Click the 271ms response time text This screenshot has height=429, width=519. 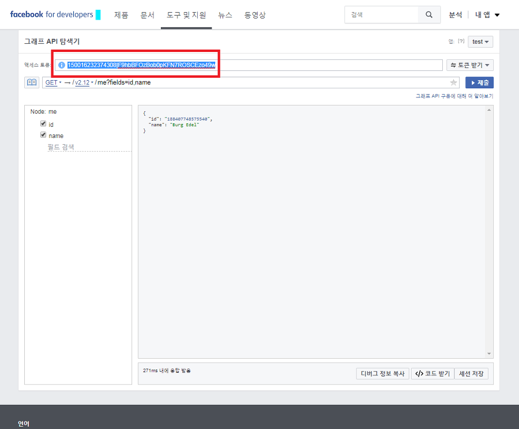pyautogui.click(x=167, y=370)
